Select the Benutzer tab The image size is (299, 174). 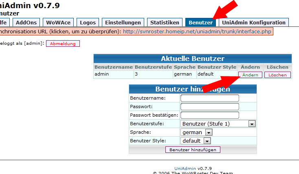click(x=200, y=22)
